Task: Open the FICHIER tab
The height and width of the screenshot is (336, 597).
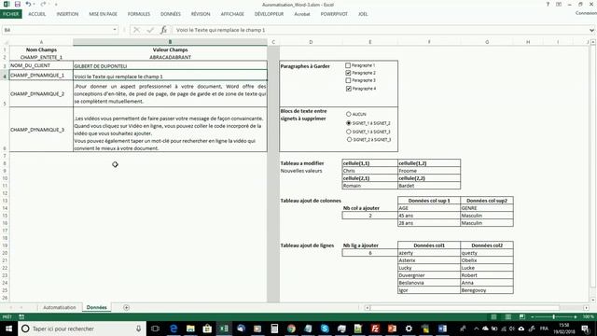Action: tap(10, 14)
